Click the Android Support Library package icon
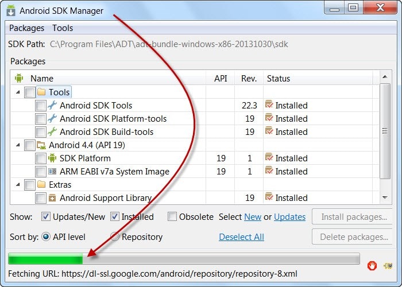This screenshot has height=287, width=402. pos(52,198)
